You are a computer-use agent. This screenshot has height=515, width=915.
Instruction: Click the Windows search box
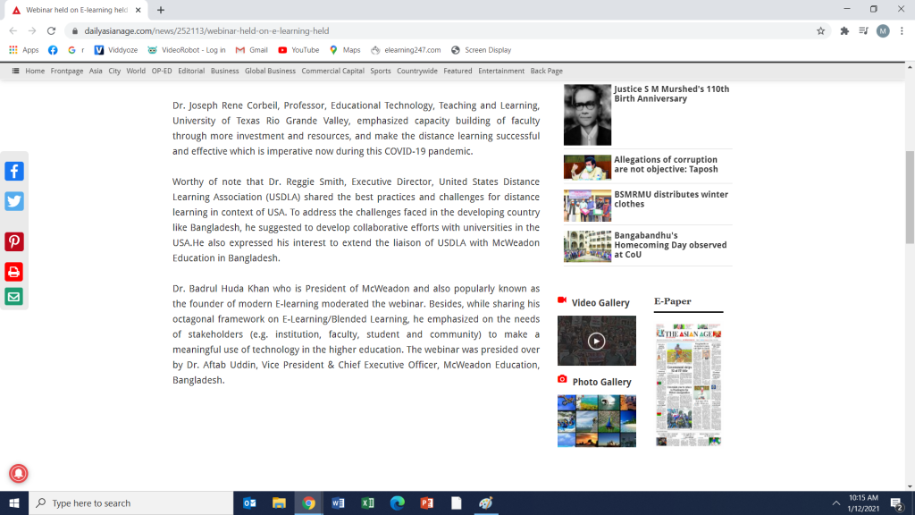click(130, 503)
